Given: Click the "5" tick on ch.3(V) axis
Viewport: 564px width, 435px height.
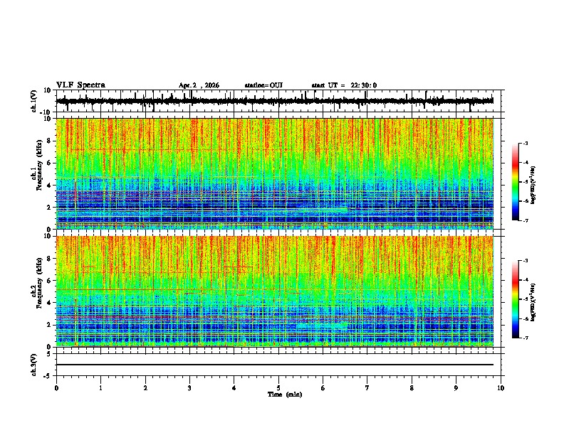Looking at the screenshot, I should click(x=49, y=353).
